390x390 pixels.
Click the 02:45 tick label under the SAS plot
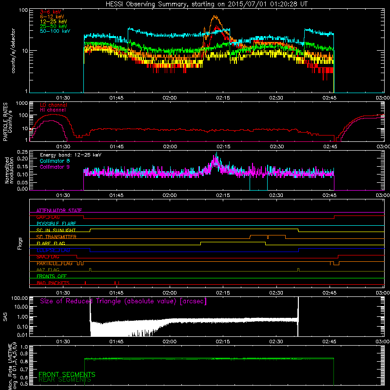330,342
